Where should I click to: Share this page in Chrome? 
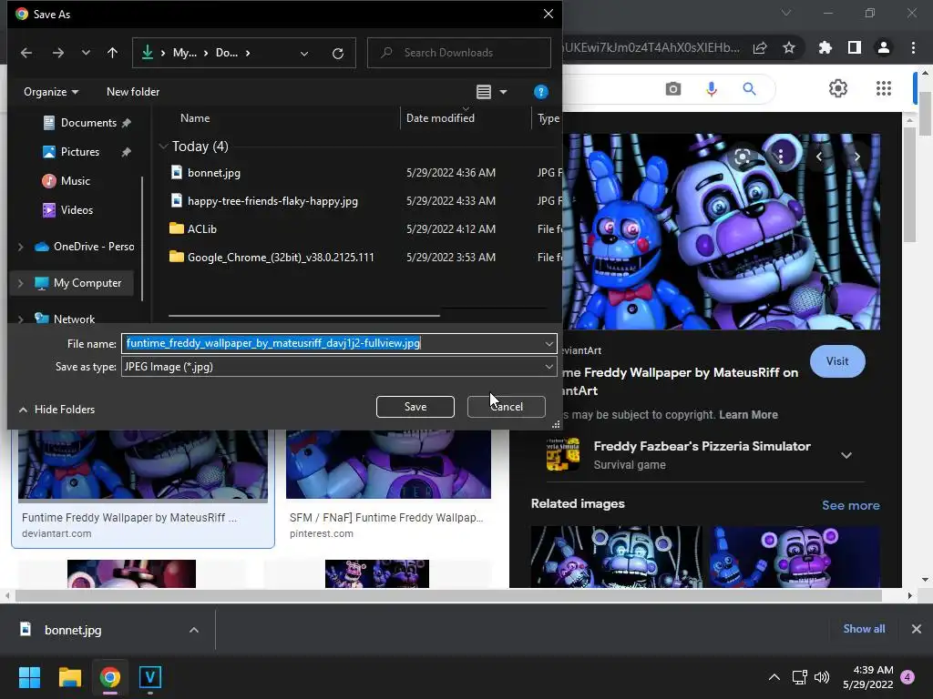click(x=760, y=48)
